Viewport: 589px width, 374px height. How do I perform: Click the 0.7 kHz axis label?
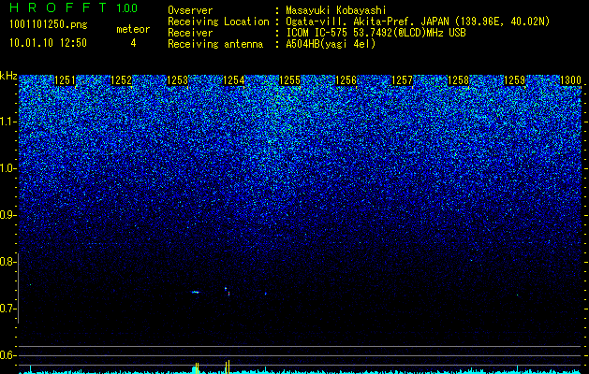pyautogui.click(x=7, y=309)
